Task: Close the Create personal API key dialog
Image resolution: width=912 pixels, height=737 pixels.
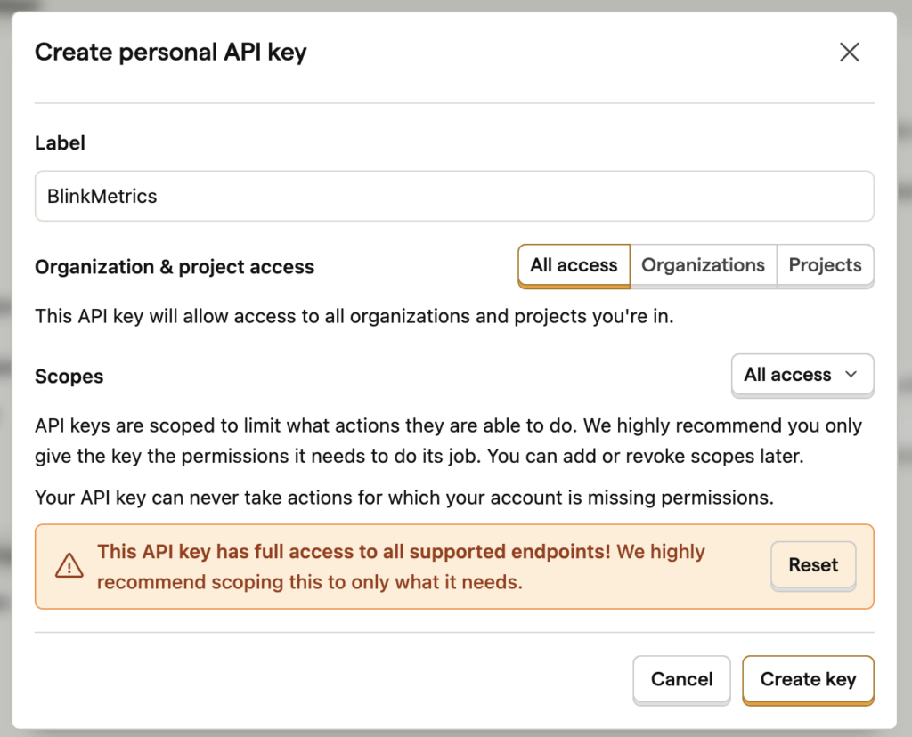Action: point(849,53)
